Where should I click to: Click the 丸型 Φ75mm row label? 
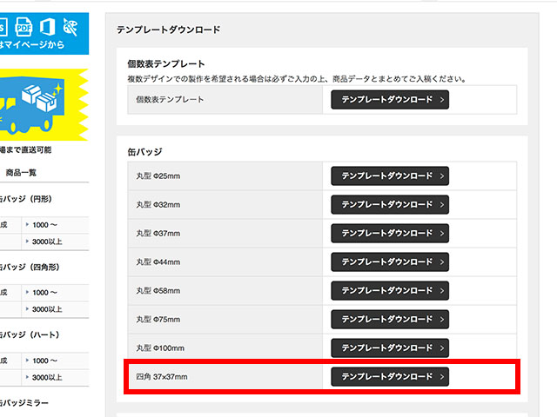158,320
